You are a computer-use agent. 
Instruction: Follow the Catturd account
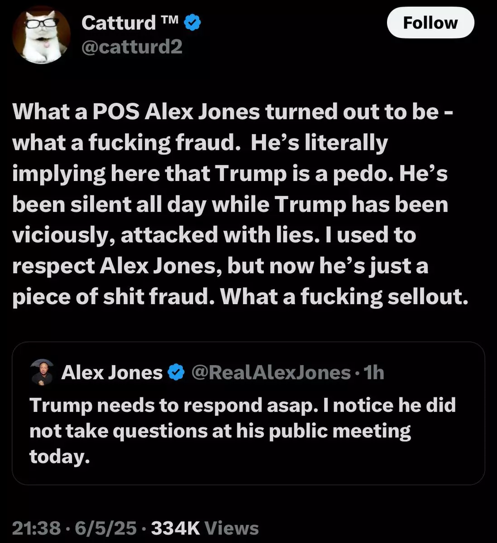[x=430, y=23]
